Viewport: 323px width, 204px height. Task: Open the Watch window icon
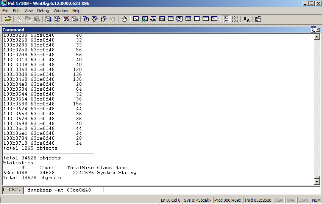[145, 19]
